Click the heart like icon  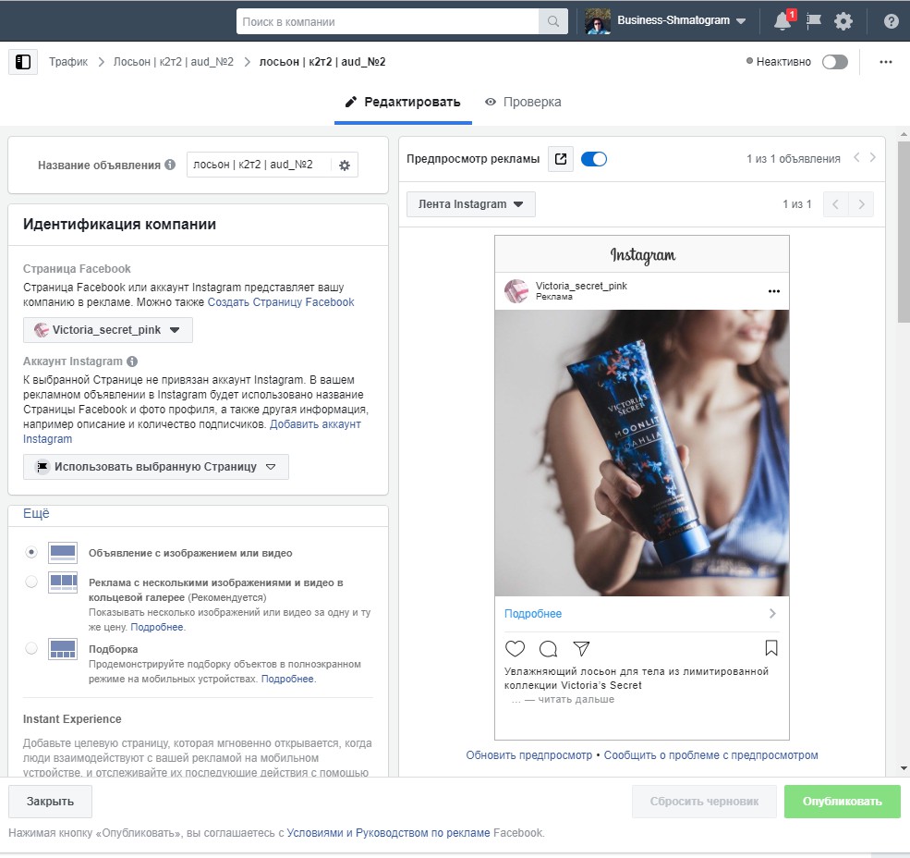(x=515, y=648)
